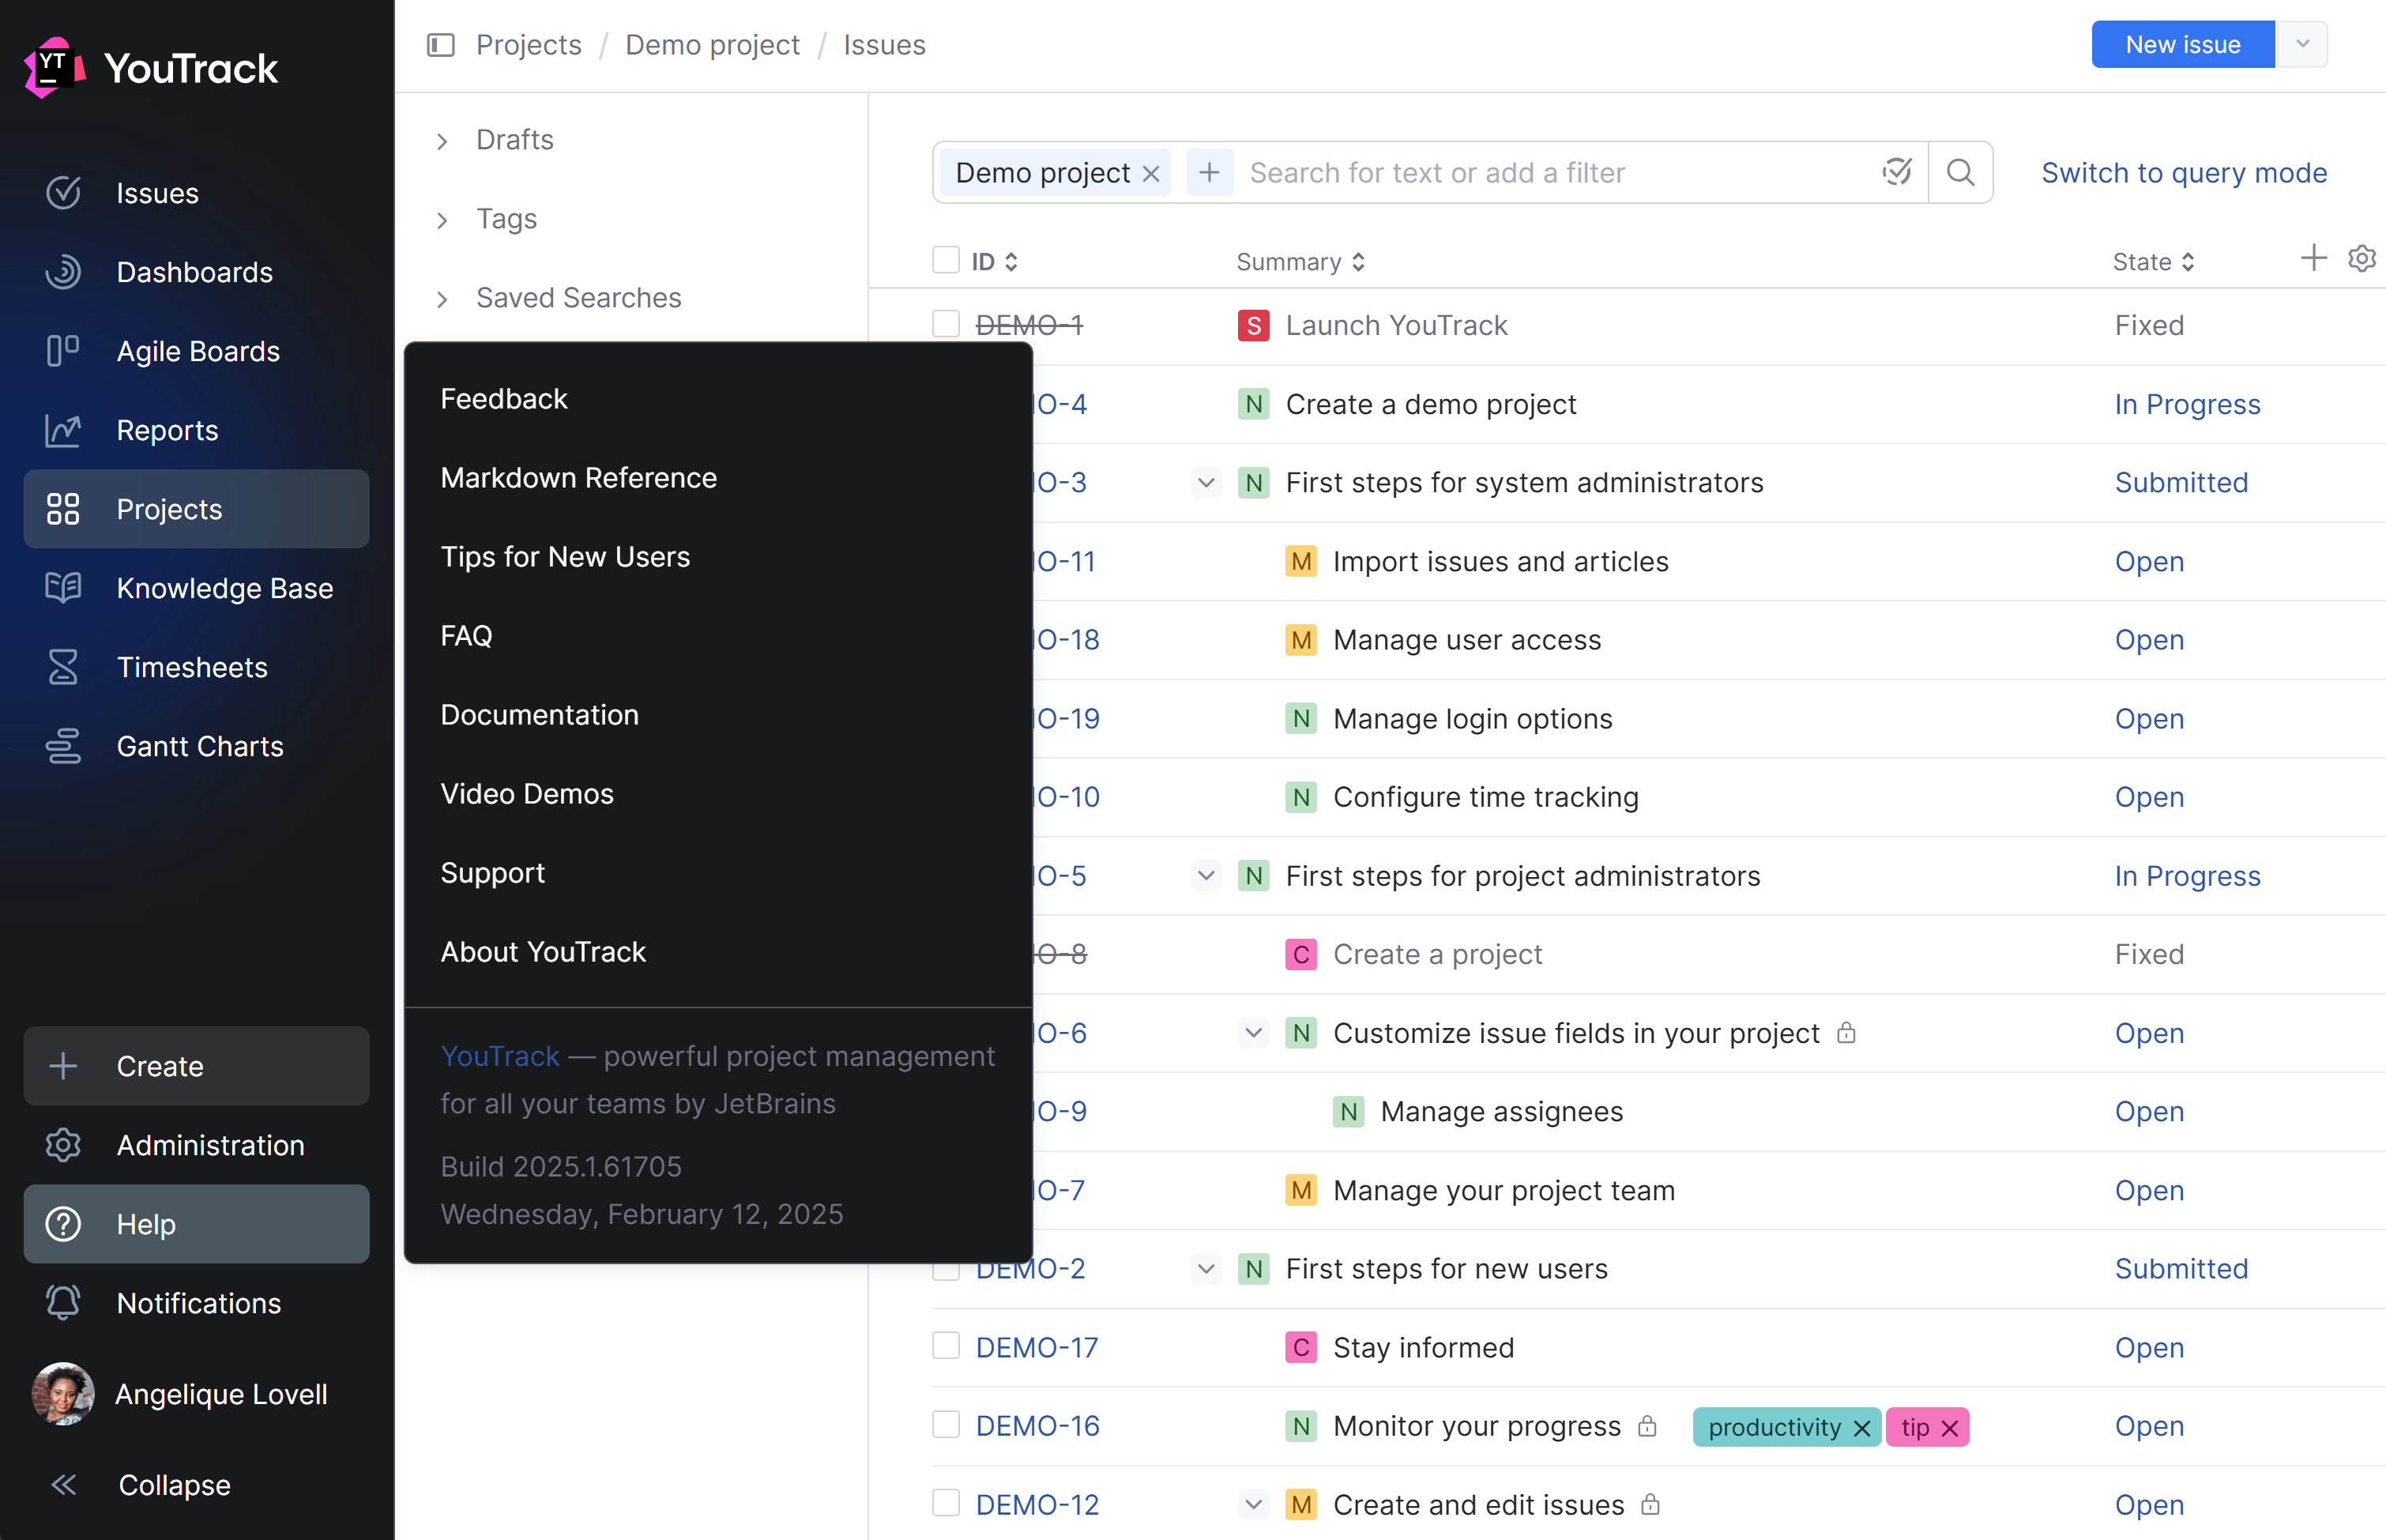
Task: Check the select-all issues checkbox
Action: coord(946,261)
